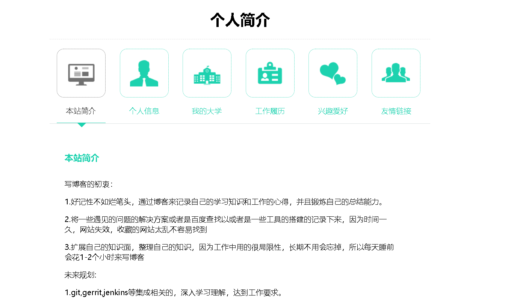Click the 个人简介 page title
Viewport: 517px width, 306px height.
coord(240,20)
